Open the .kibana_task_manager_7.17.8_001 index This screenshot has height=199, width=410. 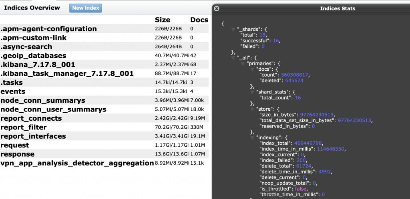click(67, 74)
